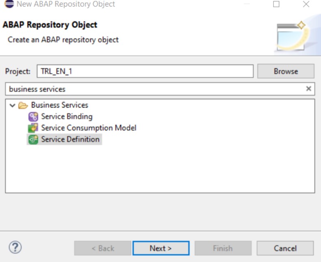
Task: Select the Service Definition entry
Action: click(x=70, y=140)
